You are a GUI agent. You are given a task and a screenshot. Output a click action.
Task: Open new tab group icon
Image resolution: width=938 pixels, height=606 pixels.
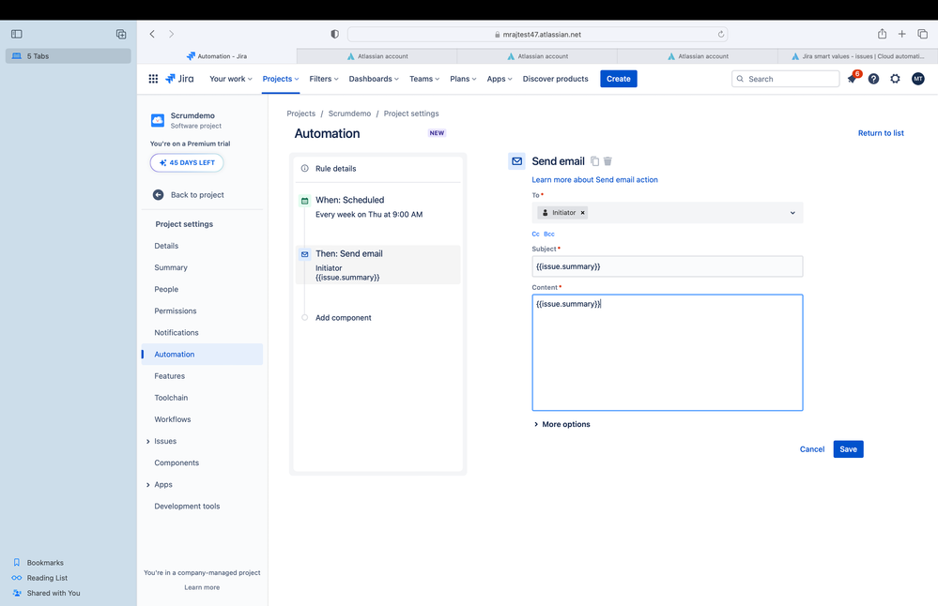coord(121,34)
